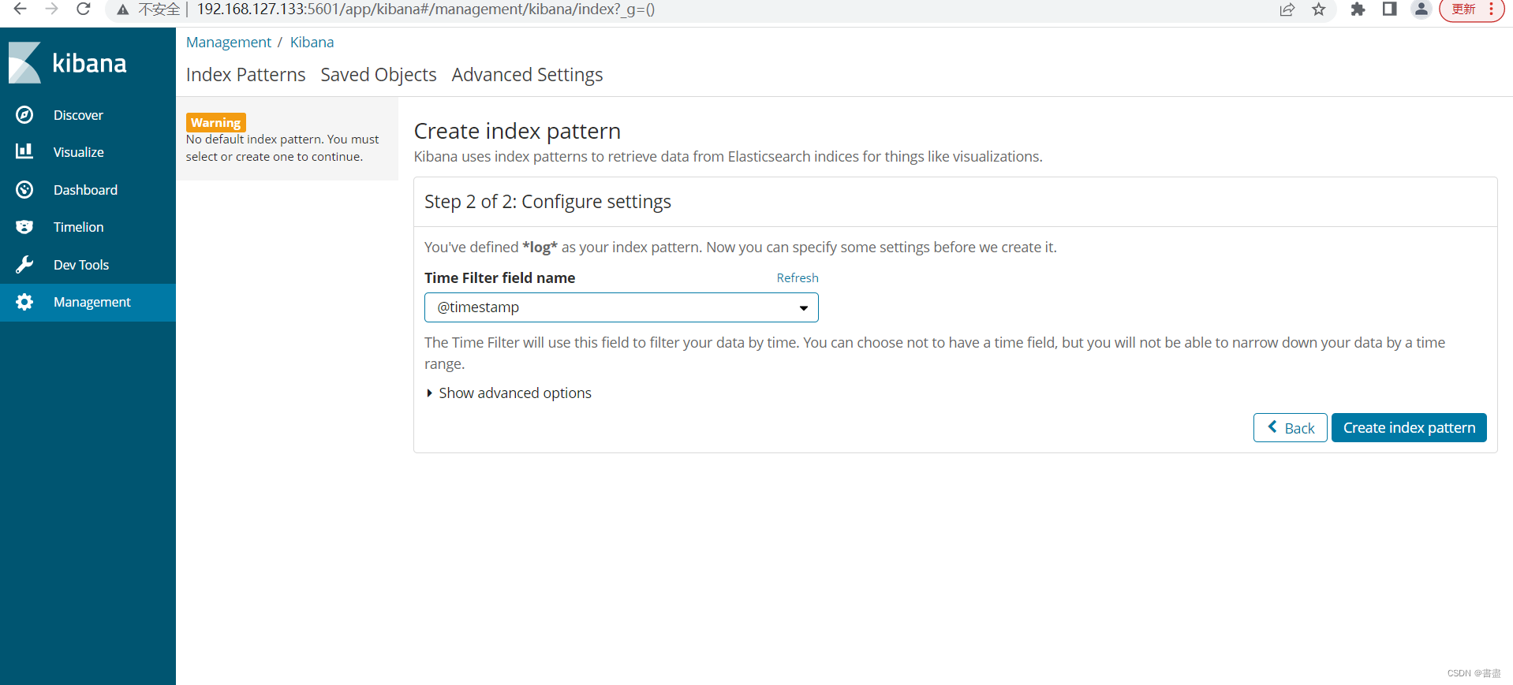
Task: Select Management in the sidebar
Action: click(x=88, y=302)
